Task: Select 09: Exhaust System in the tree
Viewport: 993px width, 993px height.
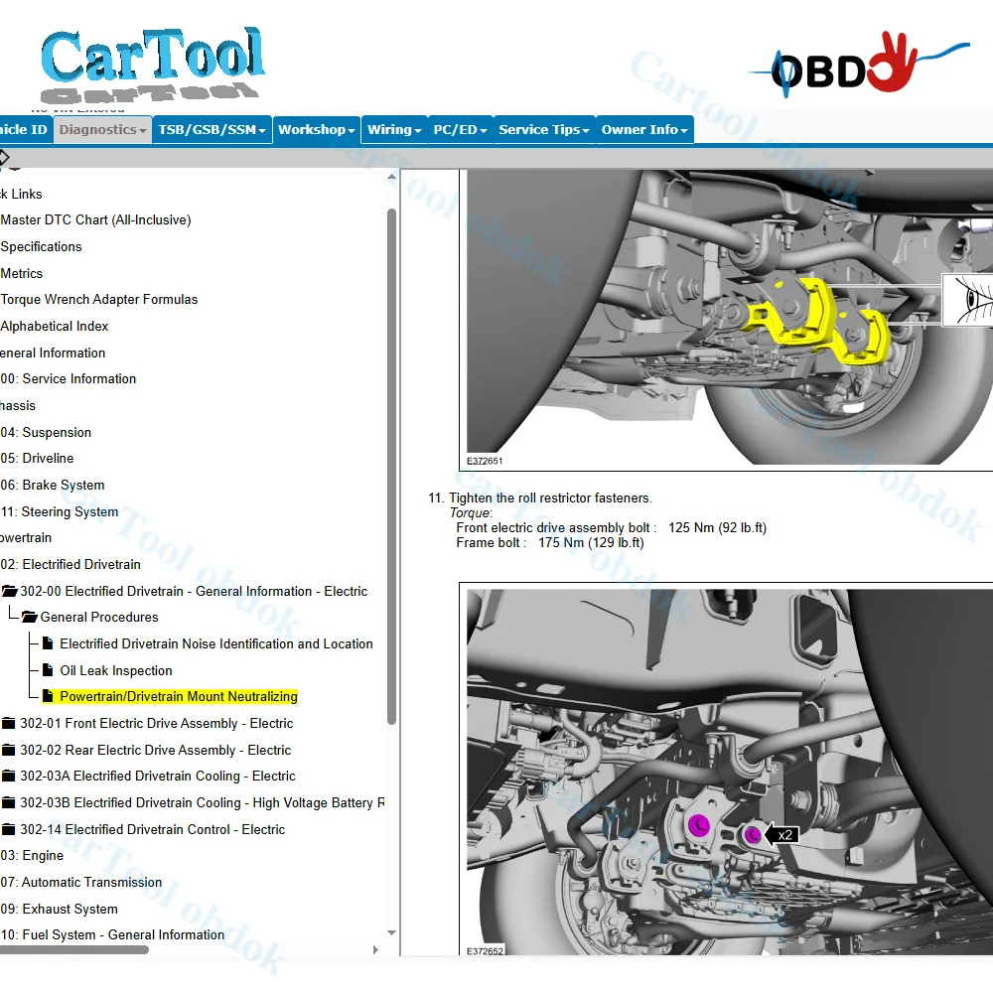Action: click(x=59, y=910)
